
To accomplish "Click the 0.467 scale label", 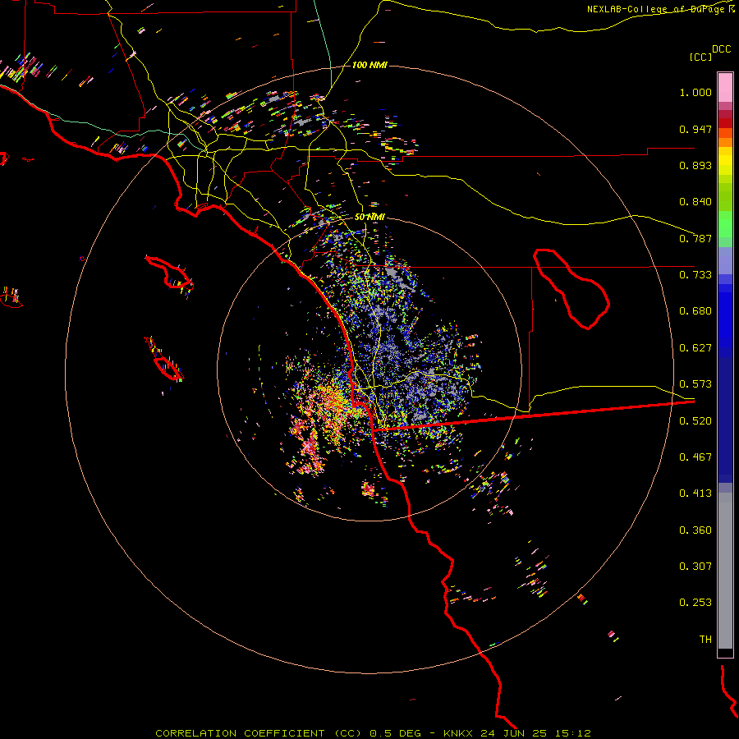I will coord(695,457).
